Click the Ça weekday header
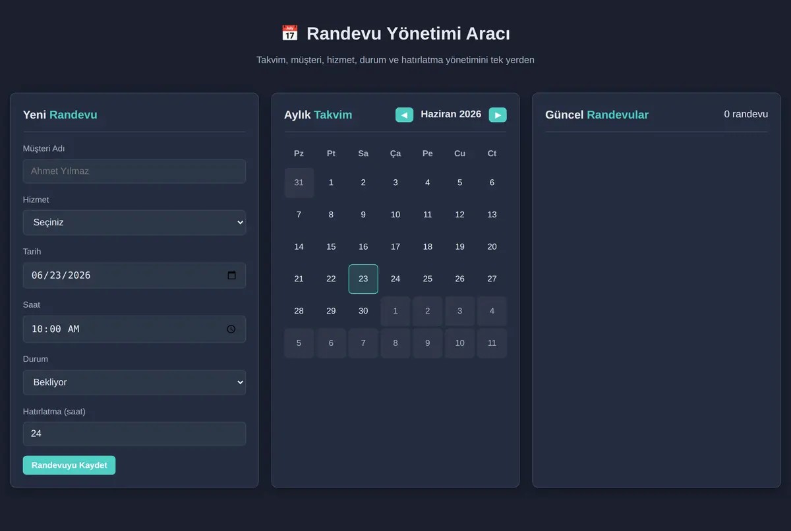Screen dimensions: 791x531 395,154
